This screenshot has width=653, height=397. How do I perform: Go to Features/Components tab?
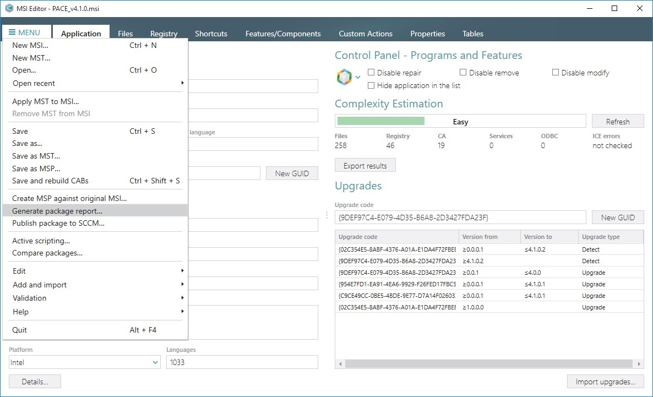pyautogui.click(x=283, y=34)
